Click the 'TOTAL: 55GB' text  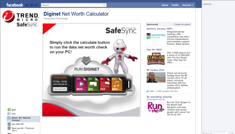(60, 81)
